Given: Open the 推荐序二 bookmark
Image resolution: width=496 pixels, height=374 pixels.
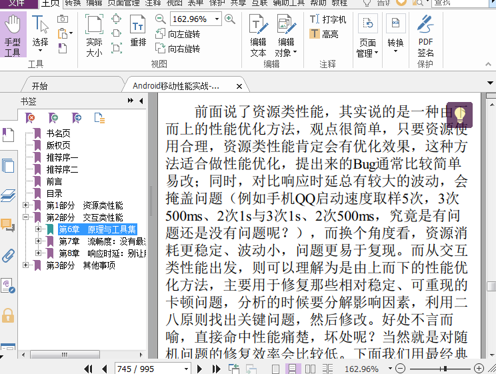Looking at the screenshot, I should click(x=62, y=169).
